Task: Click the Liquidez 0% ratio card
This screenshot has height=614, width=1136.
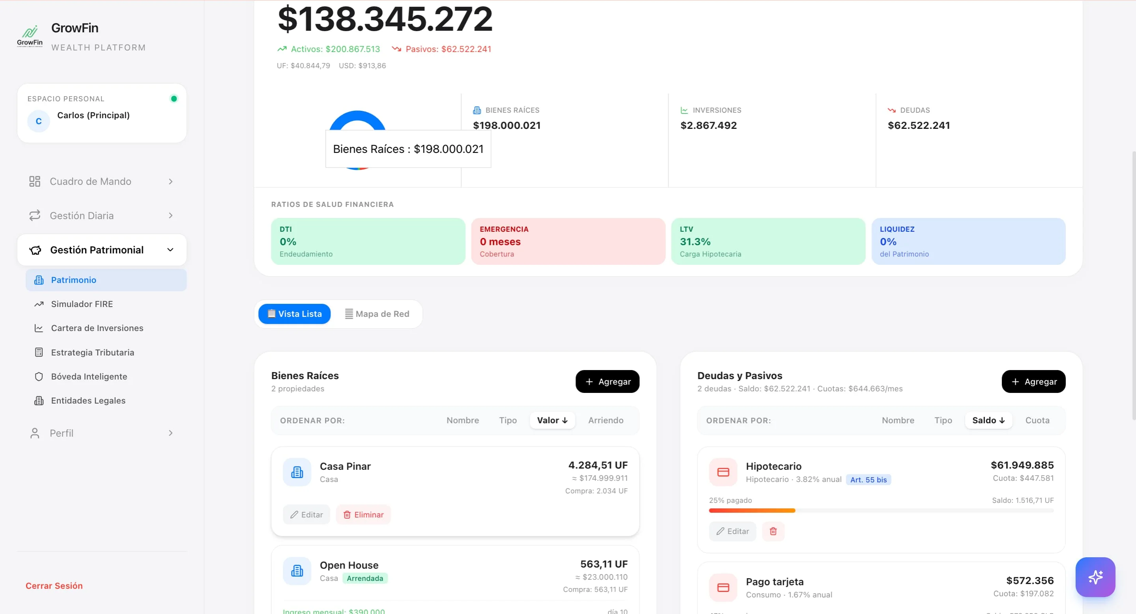Action: 968,241
